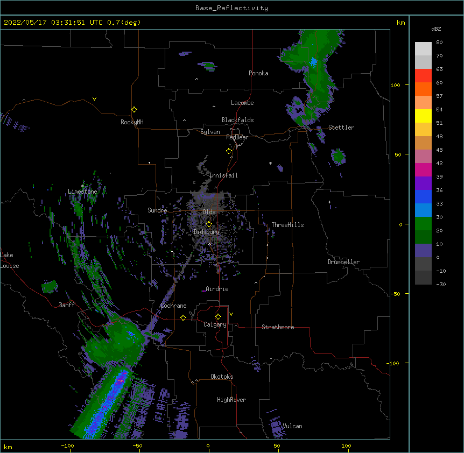
Task: Click the RockyMH label
Action: (x=132, y=122)
